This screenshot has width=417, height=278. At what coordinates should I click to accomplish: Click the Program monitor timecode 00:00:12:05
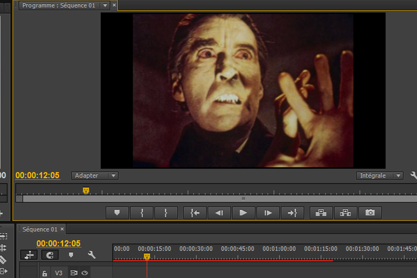38,176
